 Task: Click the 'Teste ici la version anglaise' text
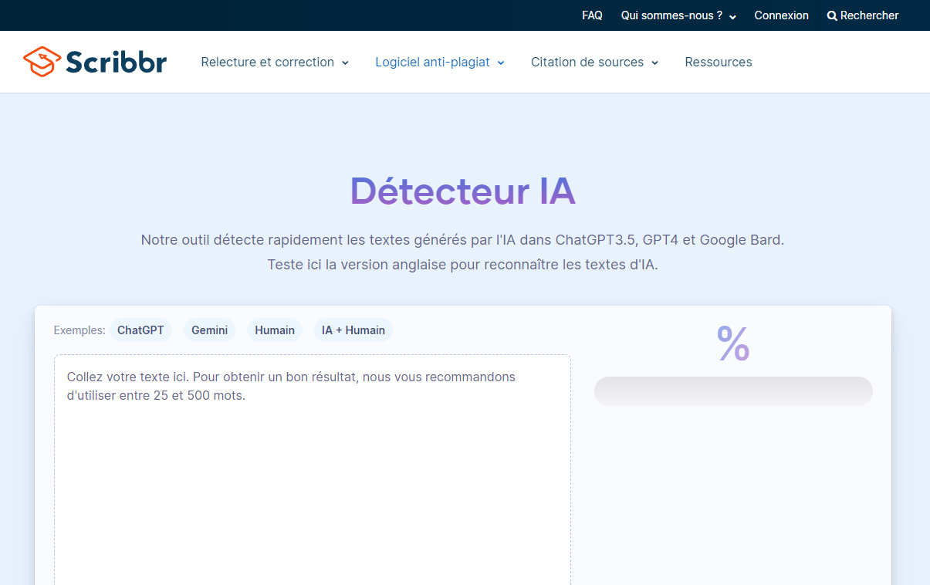462,265
